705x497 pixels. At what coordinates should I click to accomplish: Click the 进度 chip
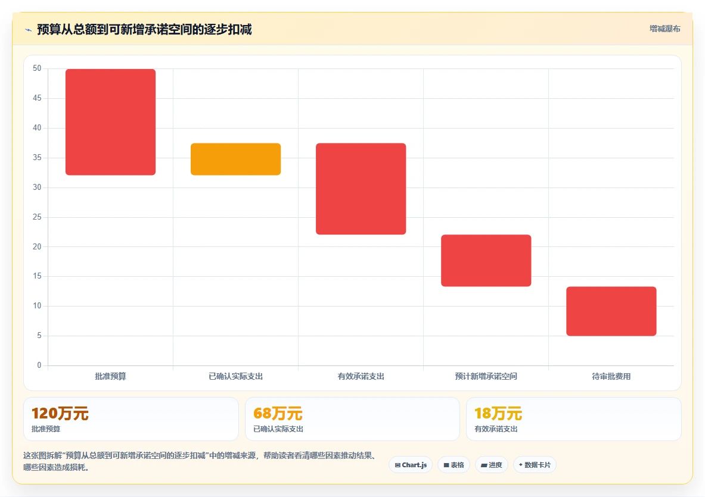492,465
